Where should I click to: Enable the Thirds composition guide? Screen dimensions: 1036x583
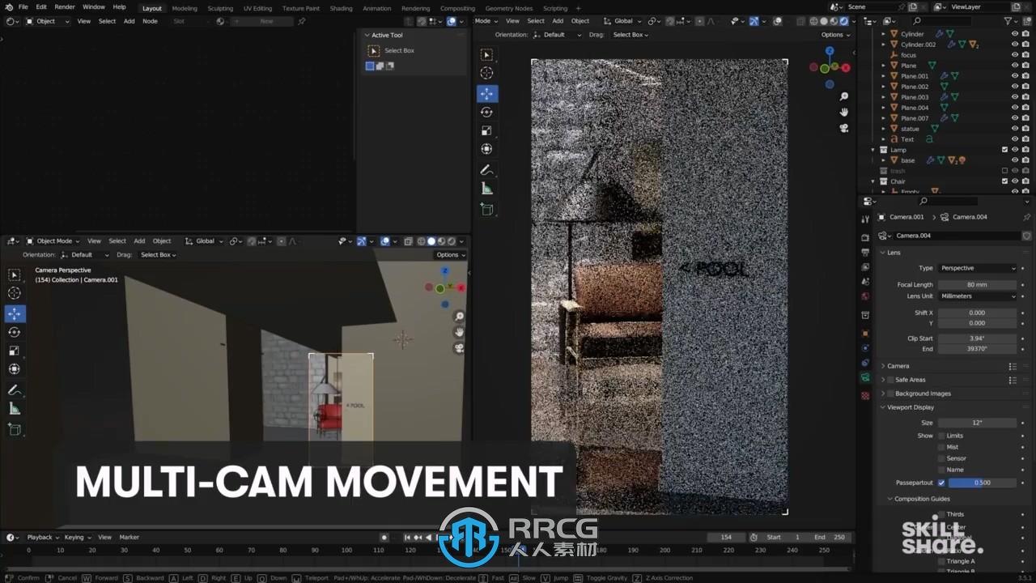click(x=941, y=514)
